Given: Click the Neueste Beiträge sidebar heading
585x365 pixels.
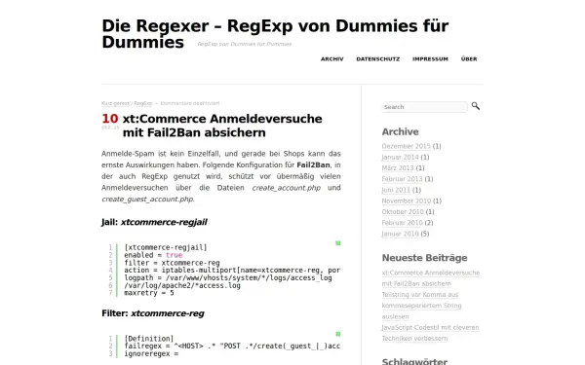Looking at the screenshot, I should click(424, 258).
